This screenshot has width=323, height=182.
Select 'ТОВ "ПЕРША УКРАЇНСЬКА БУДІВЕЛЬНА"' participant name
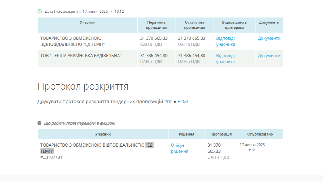81,56
